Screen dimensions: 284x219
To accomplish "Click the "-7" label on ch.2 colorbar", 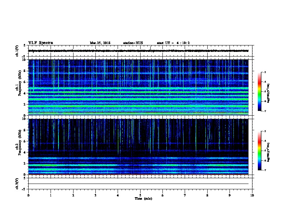I will pos(264,170).
